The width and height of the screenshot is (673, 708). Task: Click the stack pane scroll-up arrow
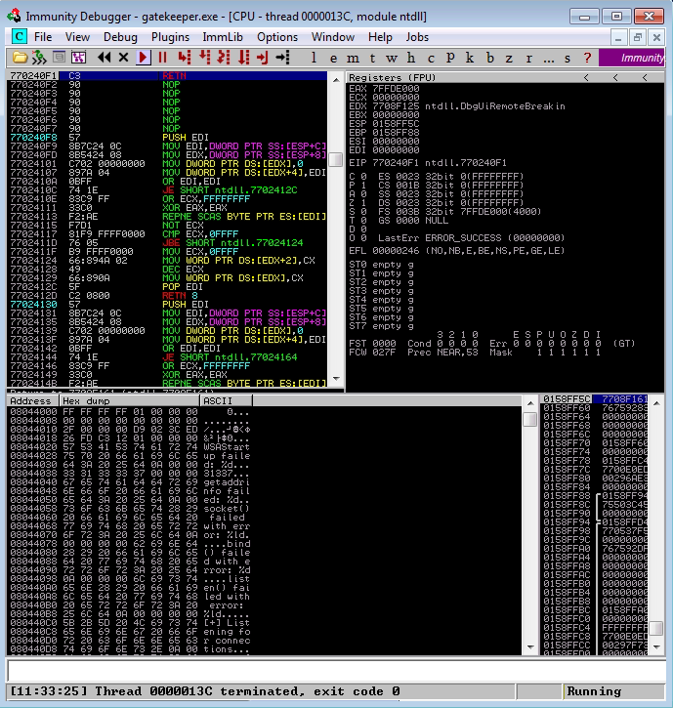pos(657,402)
